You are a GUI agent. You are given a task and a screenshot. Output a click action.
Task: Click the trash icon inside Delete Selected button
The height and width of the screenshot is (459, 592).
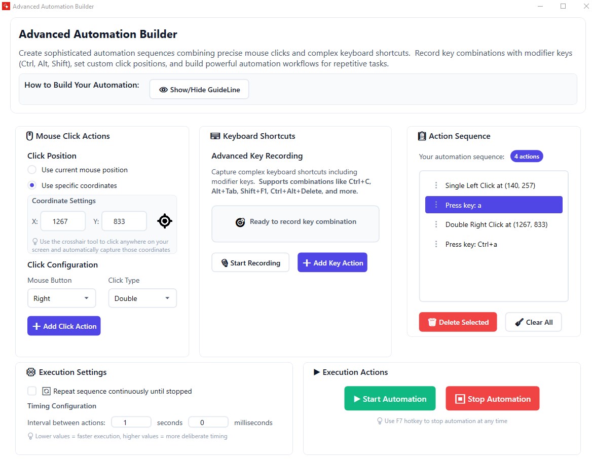(431, 322)
